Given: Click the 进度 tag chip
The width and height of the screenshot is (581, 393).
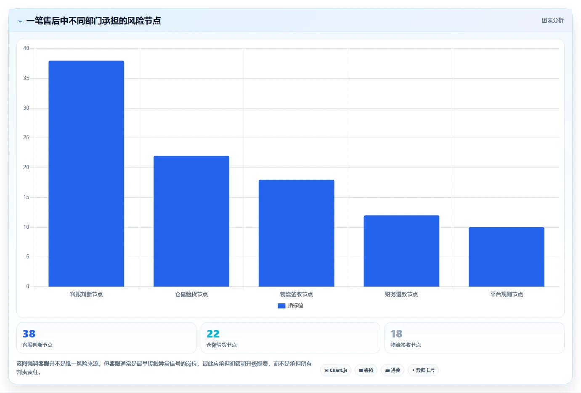Looking at the screenshot, I should (393, 370).
